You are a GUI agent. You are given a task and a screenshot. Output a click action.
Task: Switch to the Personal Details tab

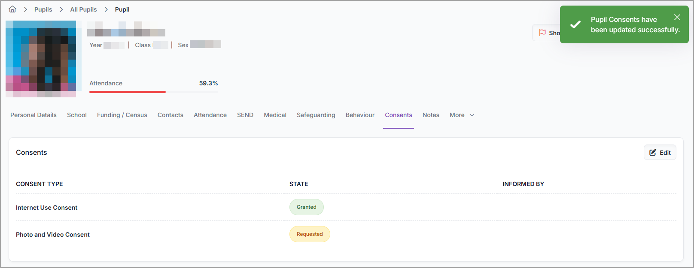33,115
